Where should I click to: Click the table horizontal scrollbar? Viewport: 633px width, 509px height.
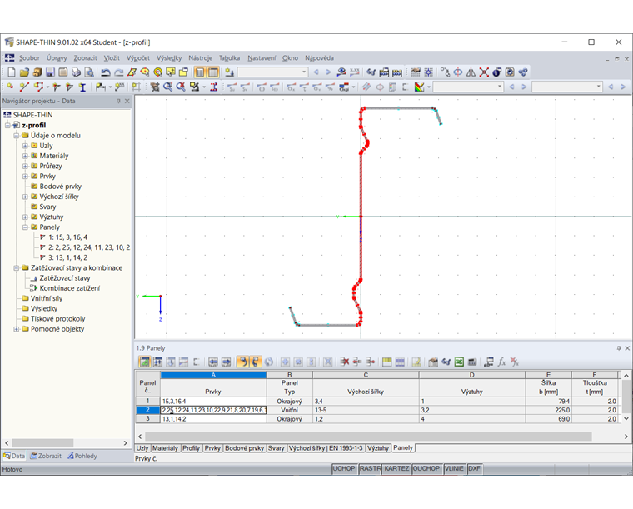coord(368,437)
